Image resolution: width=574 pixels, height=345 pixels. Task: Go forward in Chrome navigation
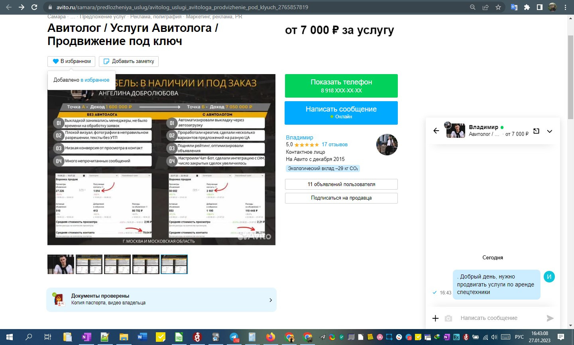[x=22, y=7]
